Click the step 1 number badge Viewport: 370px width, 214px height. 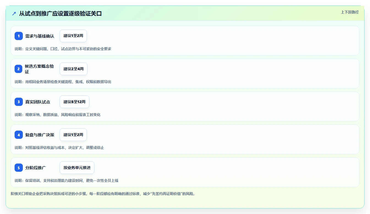(19, 36)
